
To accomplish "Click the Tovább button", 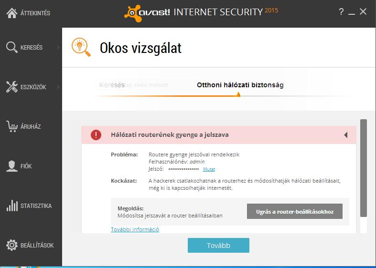I will click(x=218, y=246).
